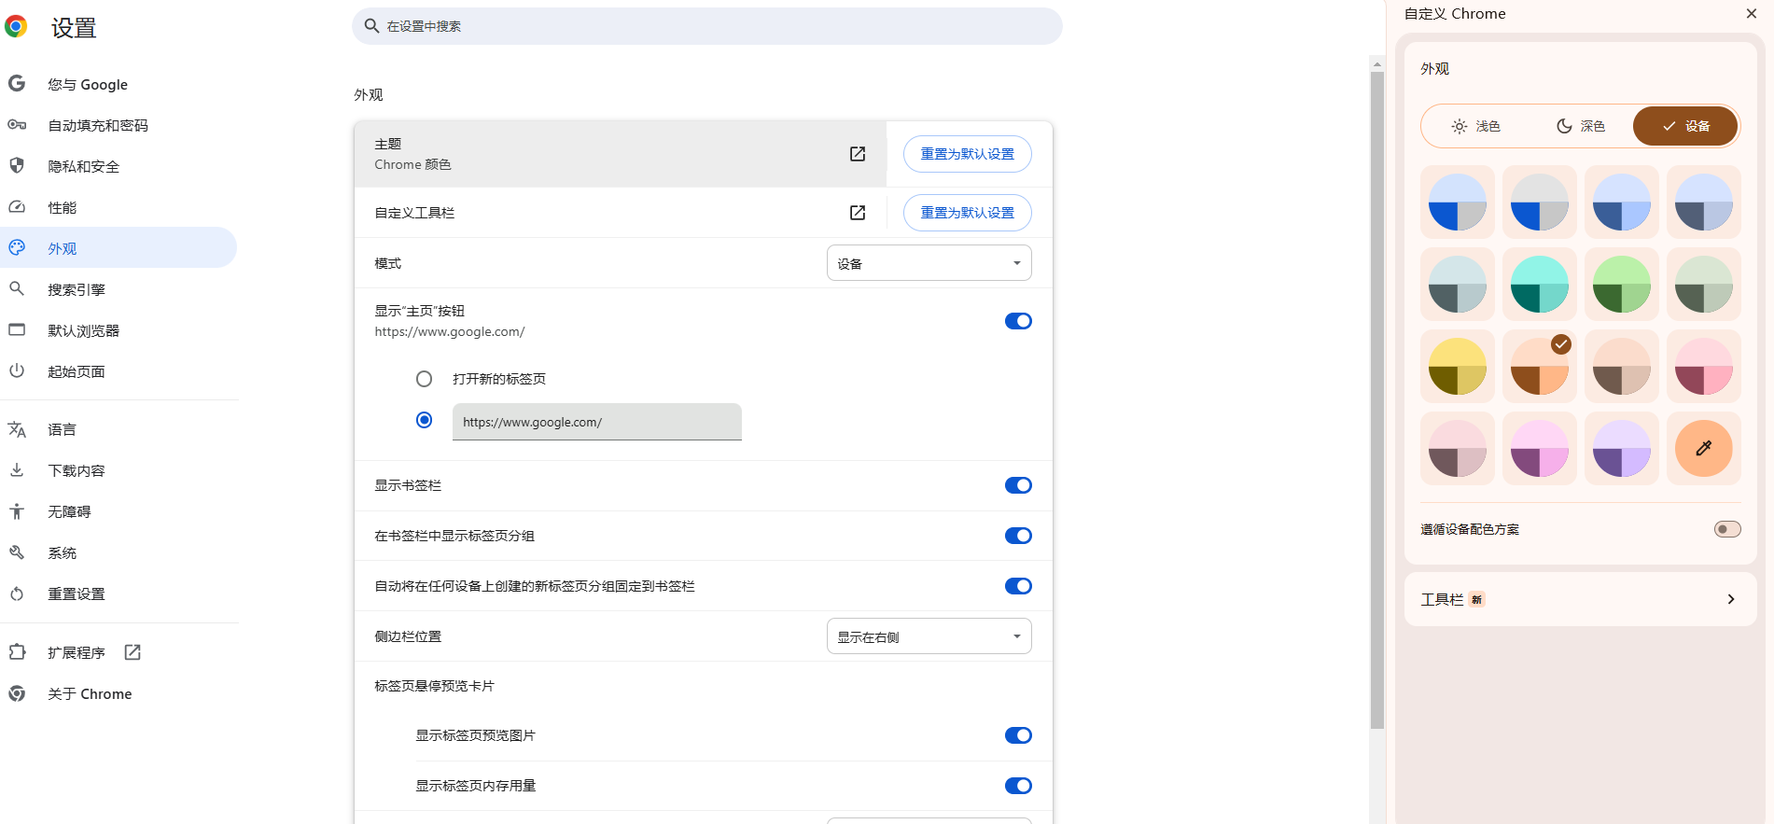Open the 侧边栏位置 dropdown
The width and height of the screenshot is (1774, 824).
tap(929, 636)
